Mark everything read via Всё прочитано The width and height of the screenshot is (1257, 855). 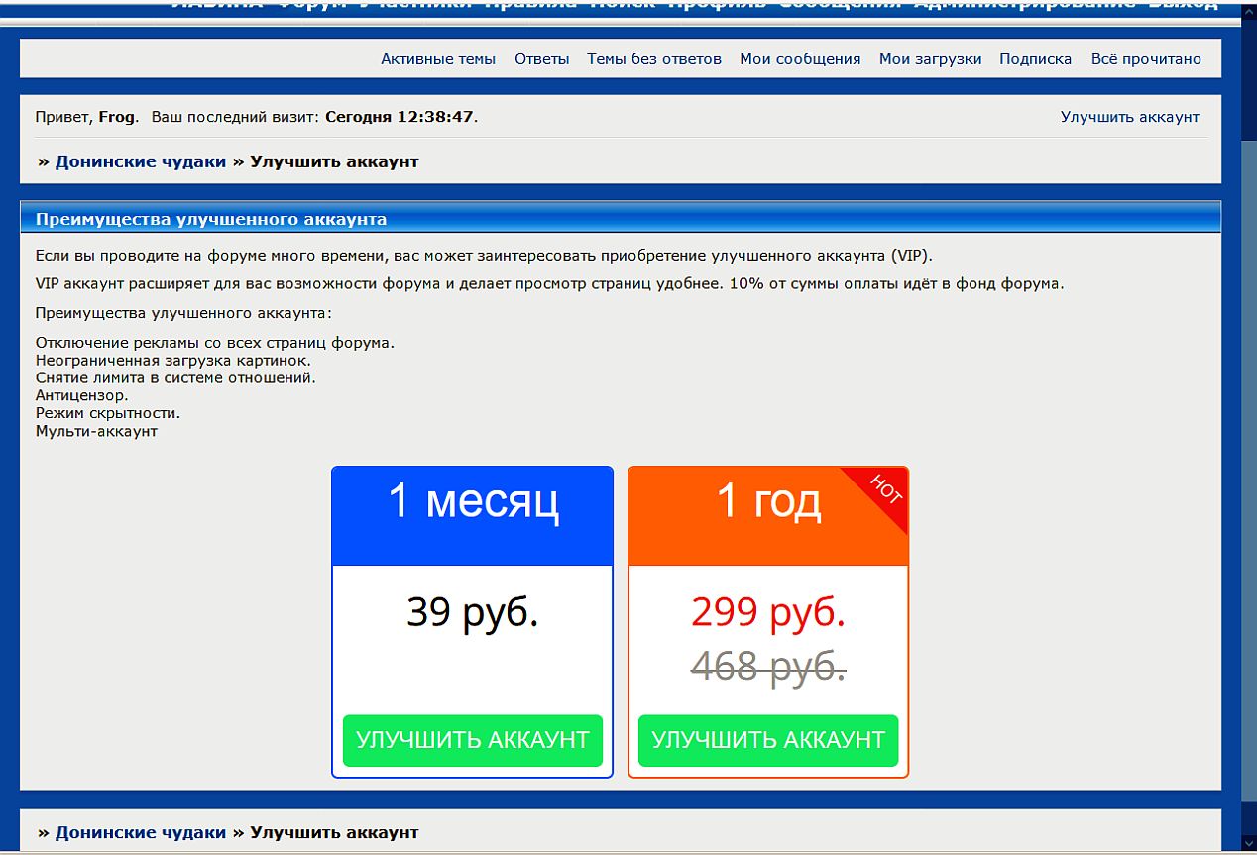1145,59
